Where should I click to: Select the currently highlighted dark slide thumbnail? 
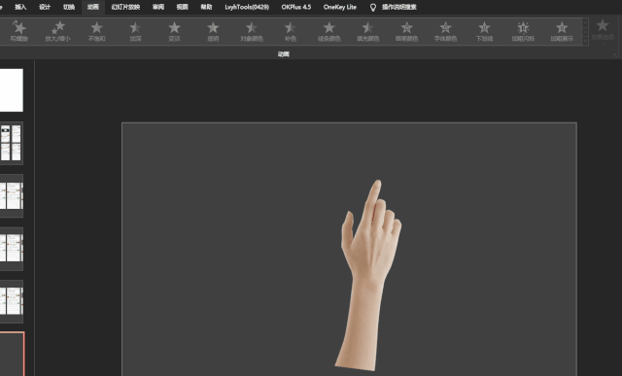12,354
